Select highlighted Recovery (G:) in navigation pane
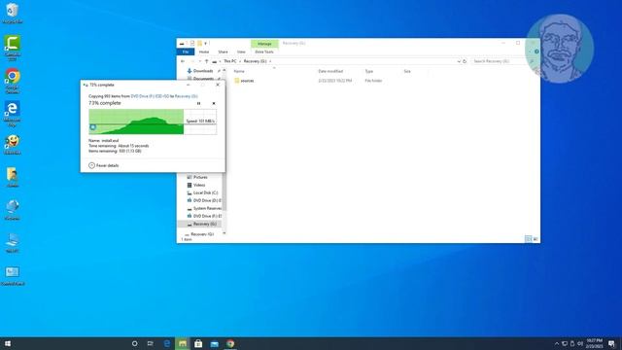 pos(199,225)
